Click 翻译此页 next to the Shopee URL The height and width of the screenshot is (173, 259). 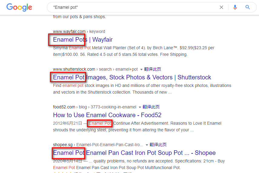158,145
